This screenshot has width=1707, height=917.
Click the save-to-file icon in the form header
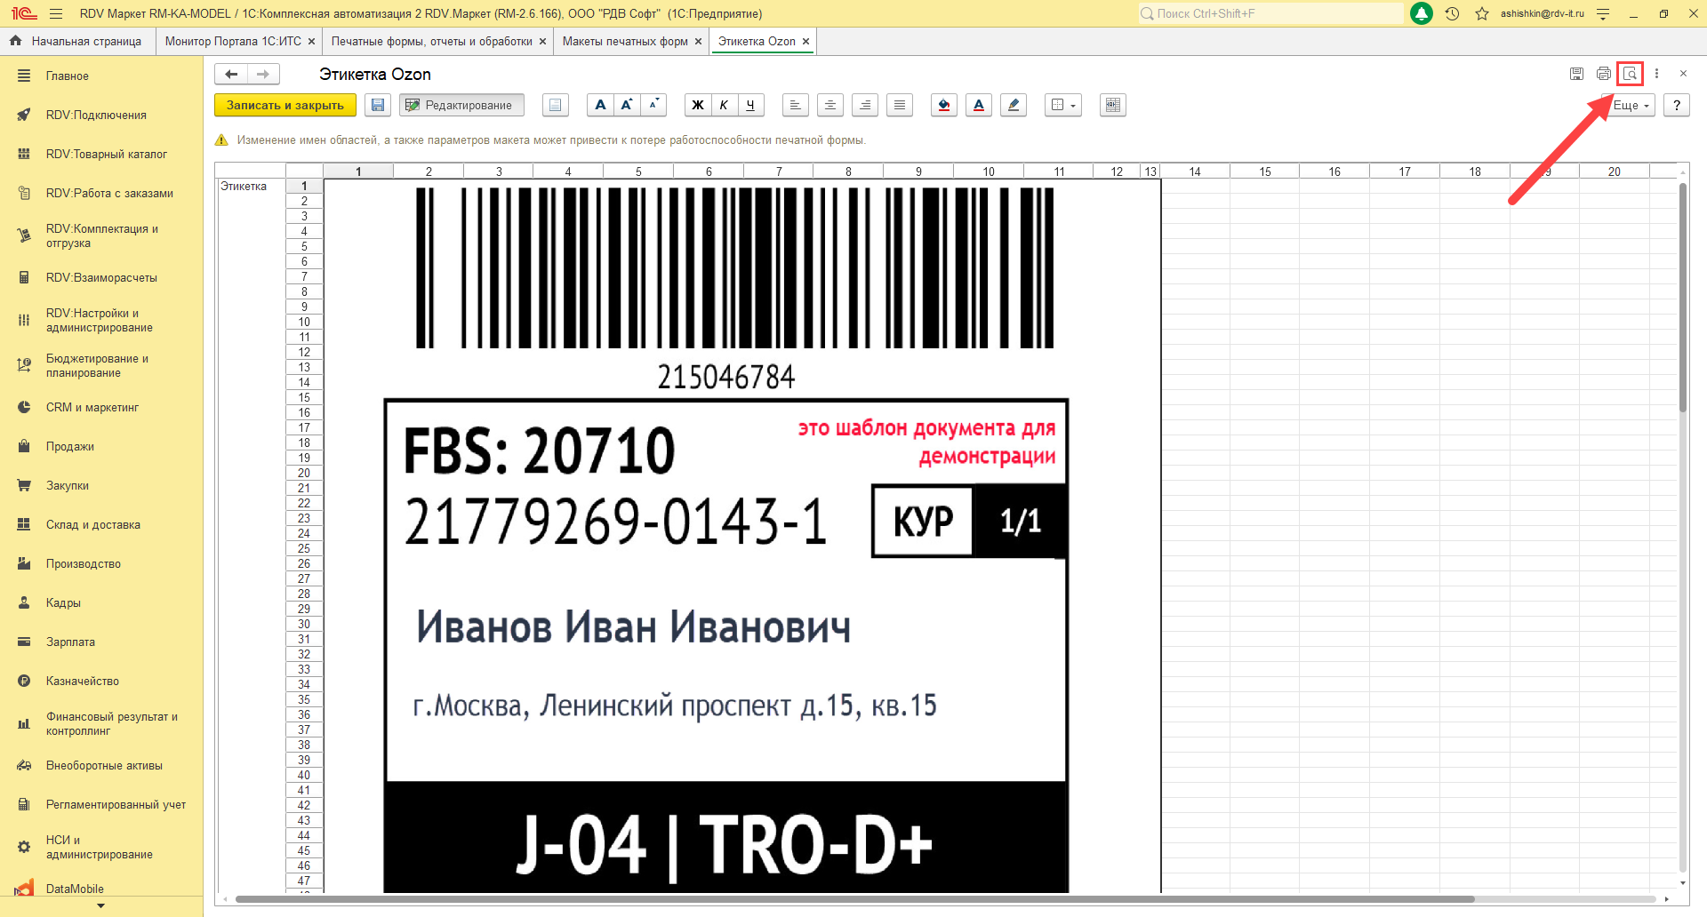pyautogui.click(x=1576, y=74)
